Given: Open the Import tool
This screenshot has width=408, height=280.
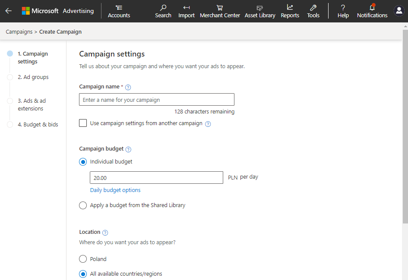Looking at the screenshot, I should (187, 8).
